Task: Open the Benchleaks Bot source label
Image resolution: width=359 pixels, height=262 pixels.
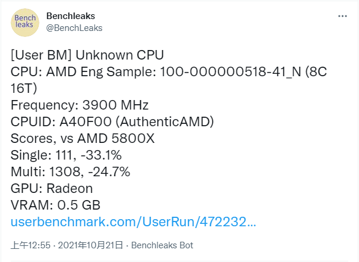Action: [162, 245]
